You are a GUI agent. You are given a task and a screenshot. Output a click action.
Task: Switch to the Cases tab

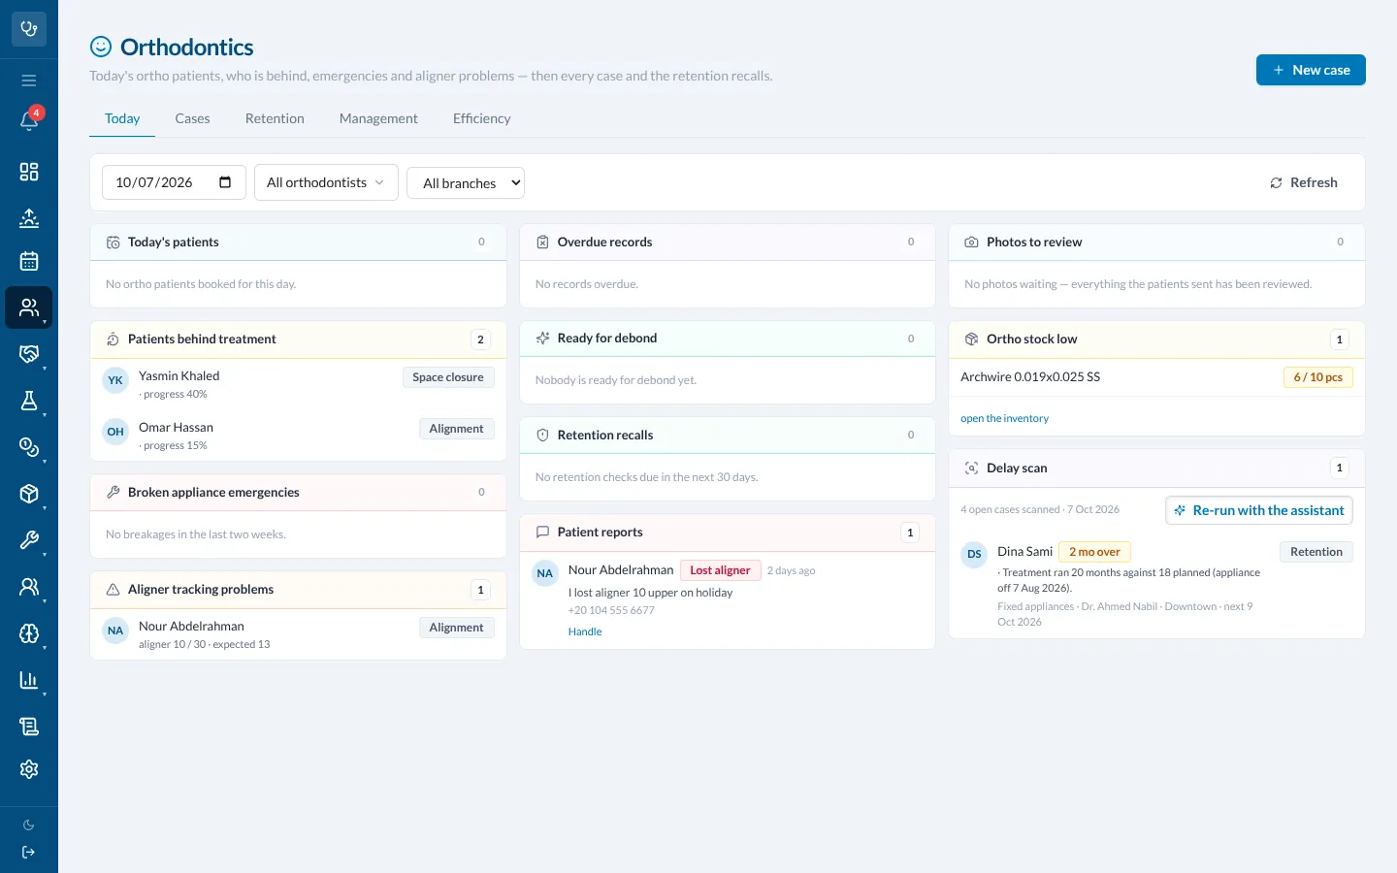tap(192, 118)
